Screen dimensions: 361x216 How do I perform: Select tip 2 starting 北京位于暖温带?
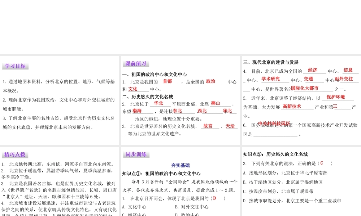coord(57,174)
